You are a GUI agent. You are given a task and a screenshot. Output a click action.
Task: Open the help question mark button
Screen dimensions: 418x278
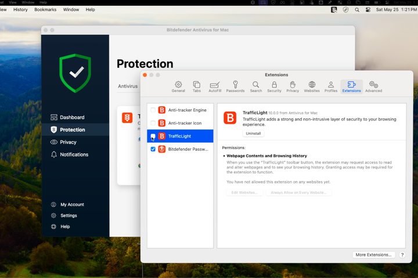tap(402, 255)
